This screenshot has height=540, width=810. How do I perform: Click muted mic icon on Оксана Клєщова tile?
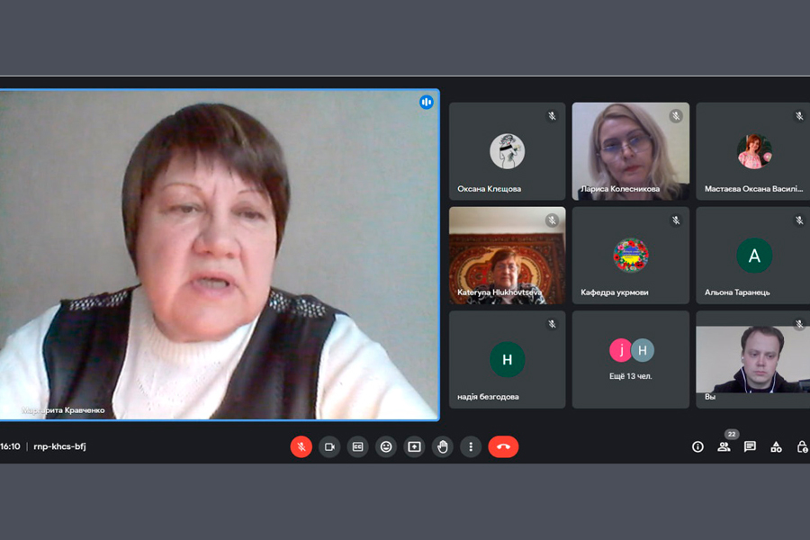[553, 116]
